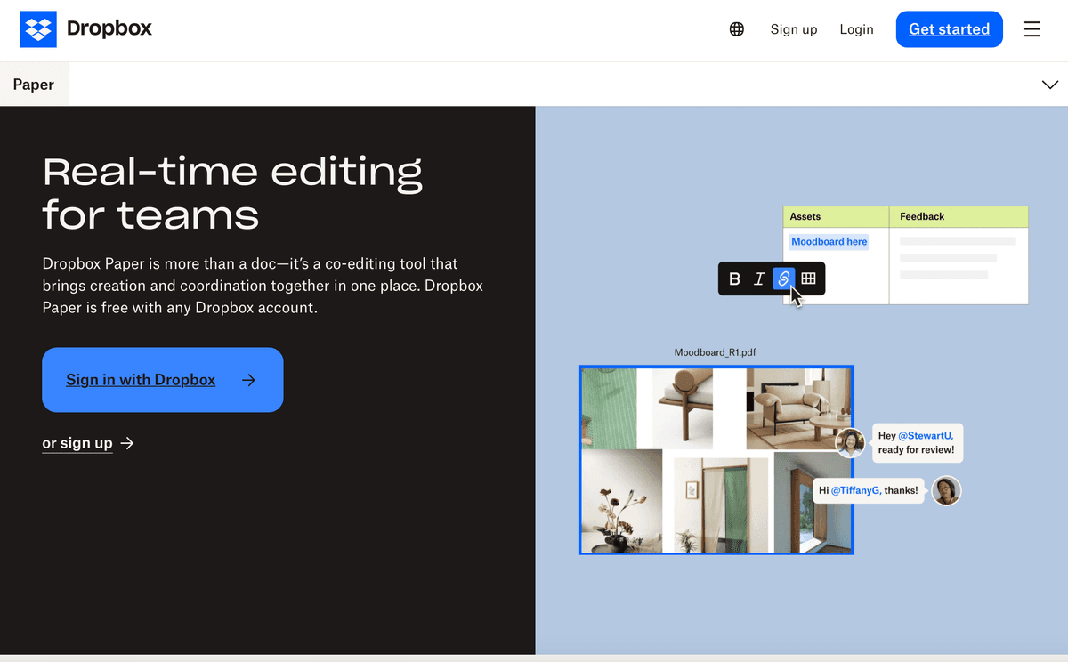The height and width of the screenshot is (662, 1068).
Task: Switch to the Paper tab
Action: (x=34, y=84)
